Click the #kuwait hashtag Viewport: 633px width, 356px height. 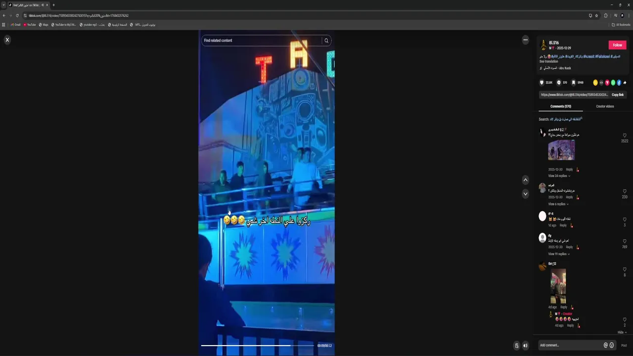(588, 56)
